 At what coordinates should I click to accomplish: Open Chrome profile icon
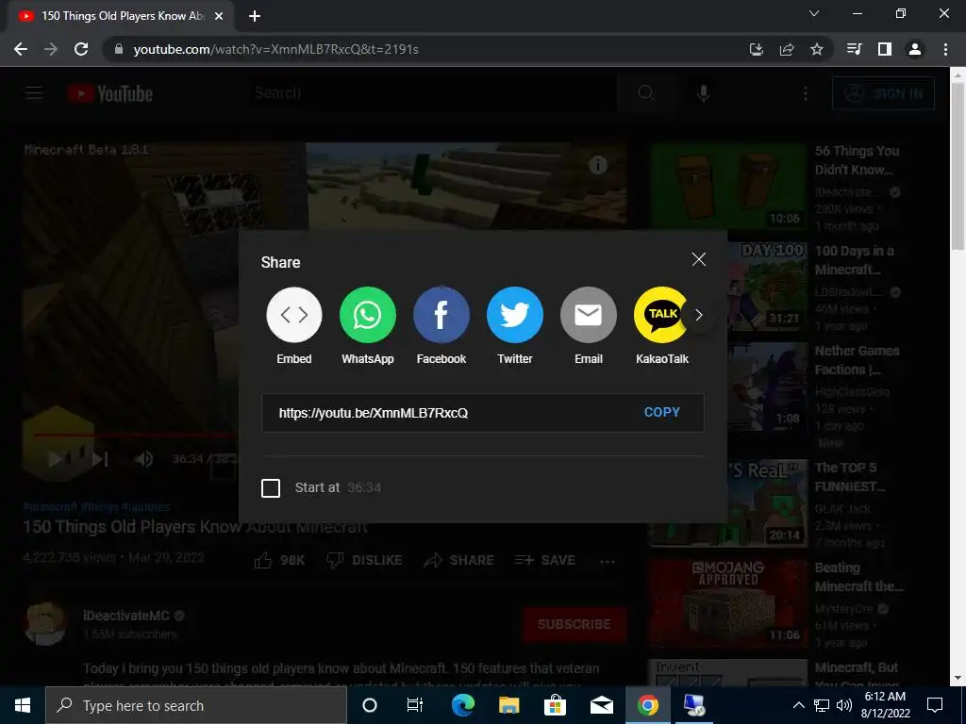tap(915, 49)
